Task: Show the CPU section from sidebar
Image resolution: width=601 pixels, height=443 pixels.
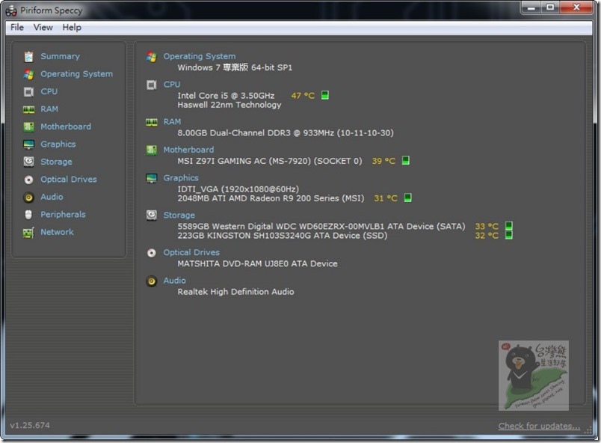Action: [x=49, y=92]
